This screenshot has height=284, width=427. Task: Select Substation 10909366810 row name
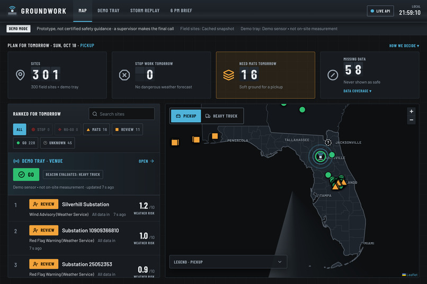tap(91, 231)
